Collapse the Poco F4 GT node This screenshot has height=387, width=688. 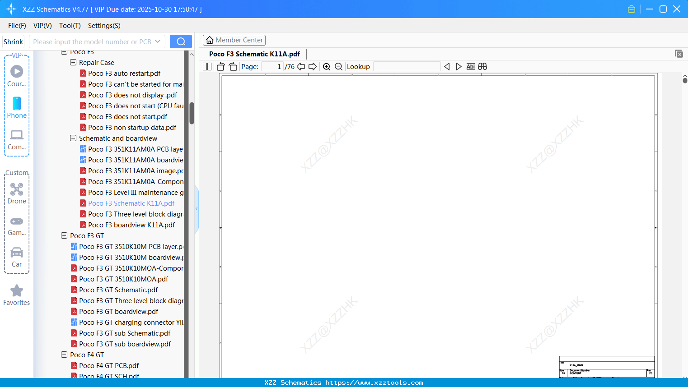click(64, 355)
